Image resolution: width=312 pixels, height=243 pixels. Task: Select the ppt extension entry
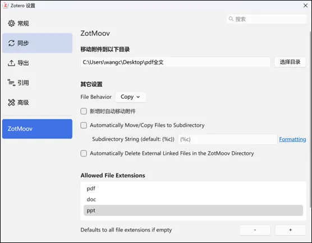click(x=193, y=210)
